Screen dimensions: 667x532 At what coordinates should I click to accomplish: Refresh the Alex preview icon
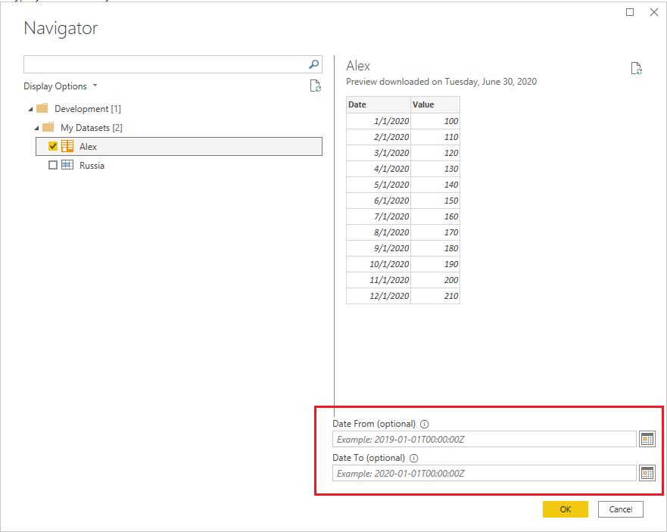pyautogui.click(x=637, y=68)
